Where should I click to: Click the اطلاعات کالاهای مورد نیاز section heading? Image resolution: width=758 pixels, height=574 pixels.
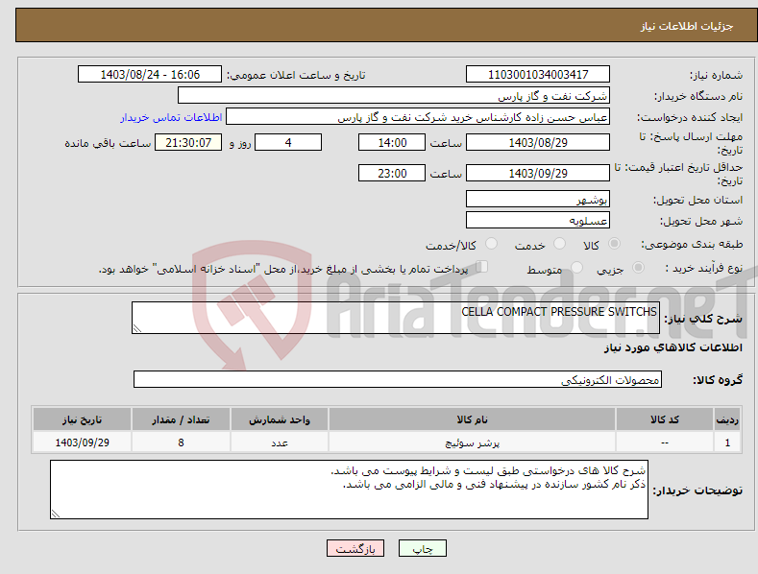point(672,347)
